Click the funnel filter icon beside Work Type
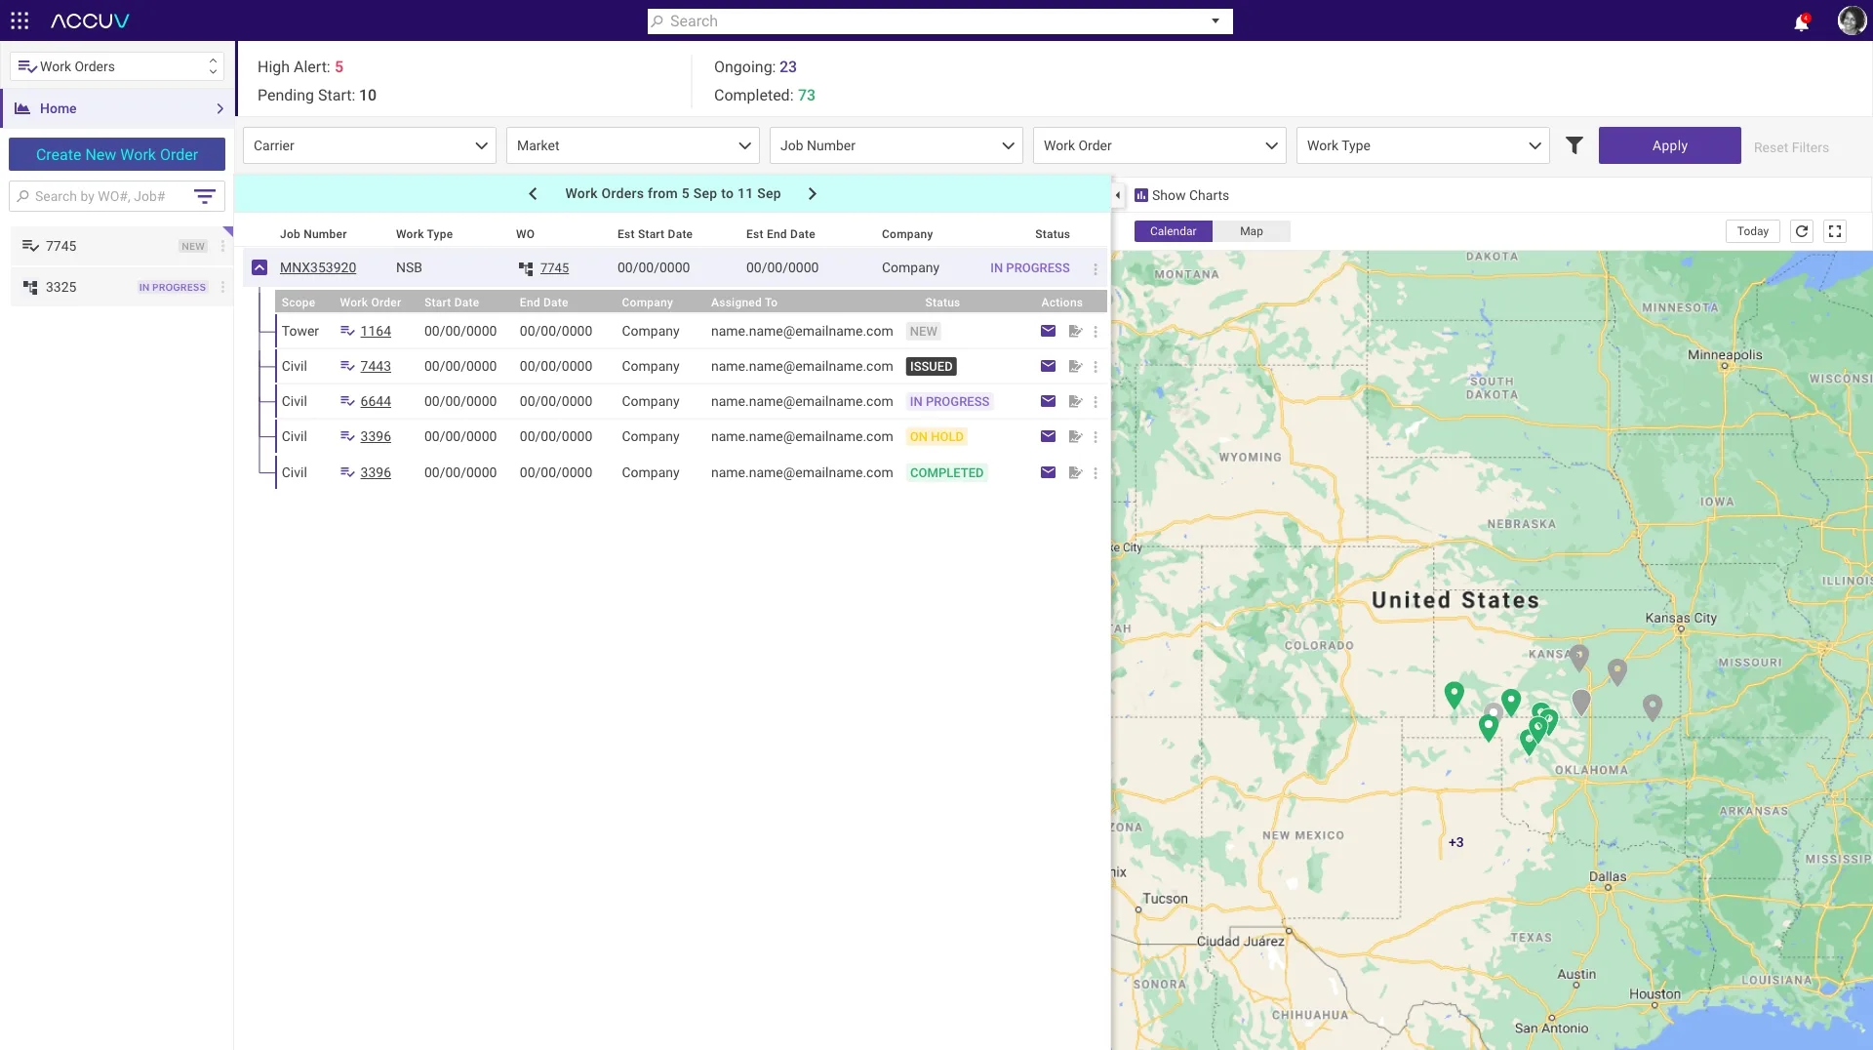 (x=1574, y=145)
